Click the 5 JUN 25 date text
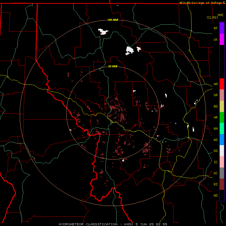This screenshot has width=226, height=226. coord(145,224)
